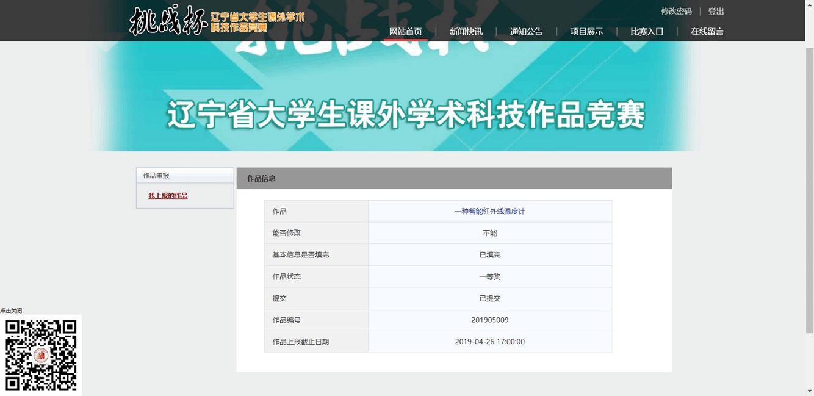Screen dimensions: 814x396
Task: Select the 项目展示 nav item
Action: coord(586,32)
